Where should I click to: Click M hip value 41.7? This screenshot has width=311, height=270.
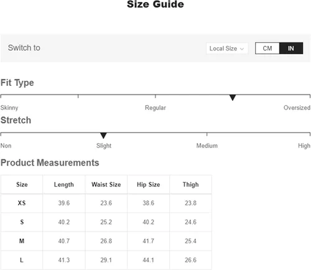(x=149, y=241)
